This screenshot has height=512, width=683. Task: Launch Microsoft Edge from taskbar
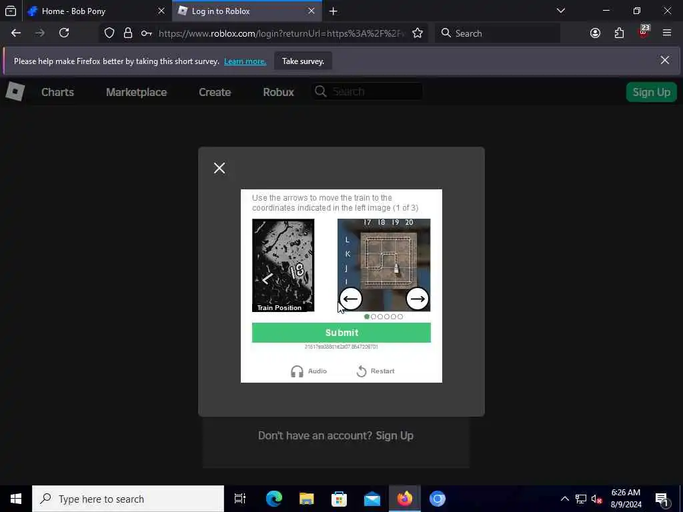click(x=274, y=499)
